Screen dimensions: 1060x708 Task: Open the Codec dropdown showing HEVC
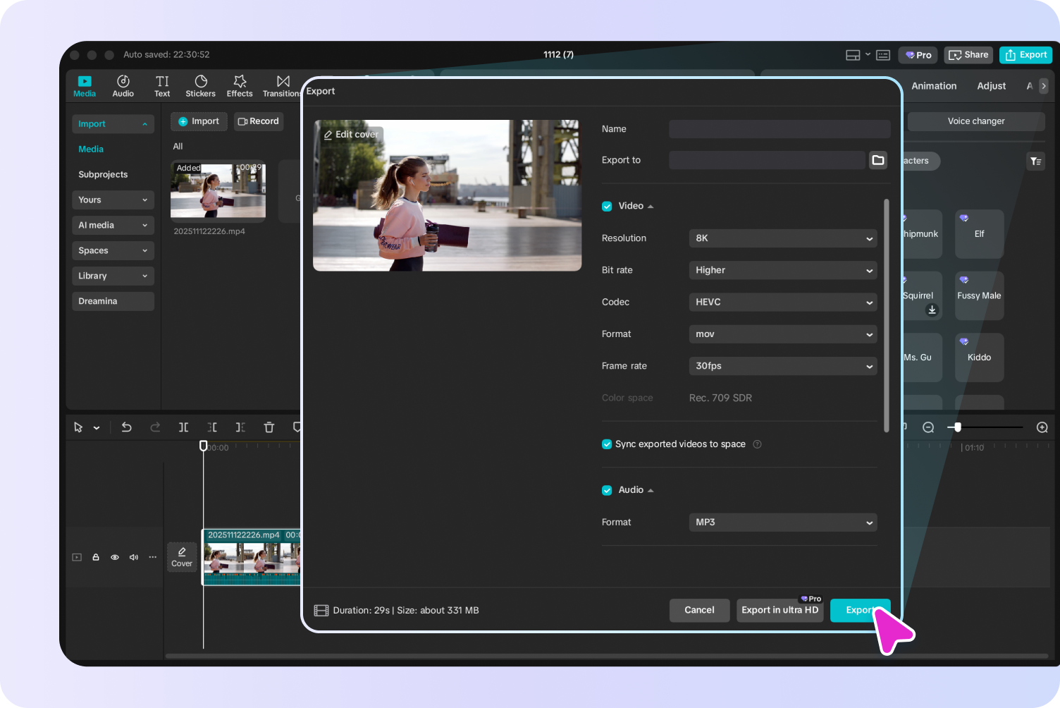pos(782,302)
